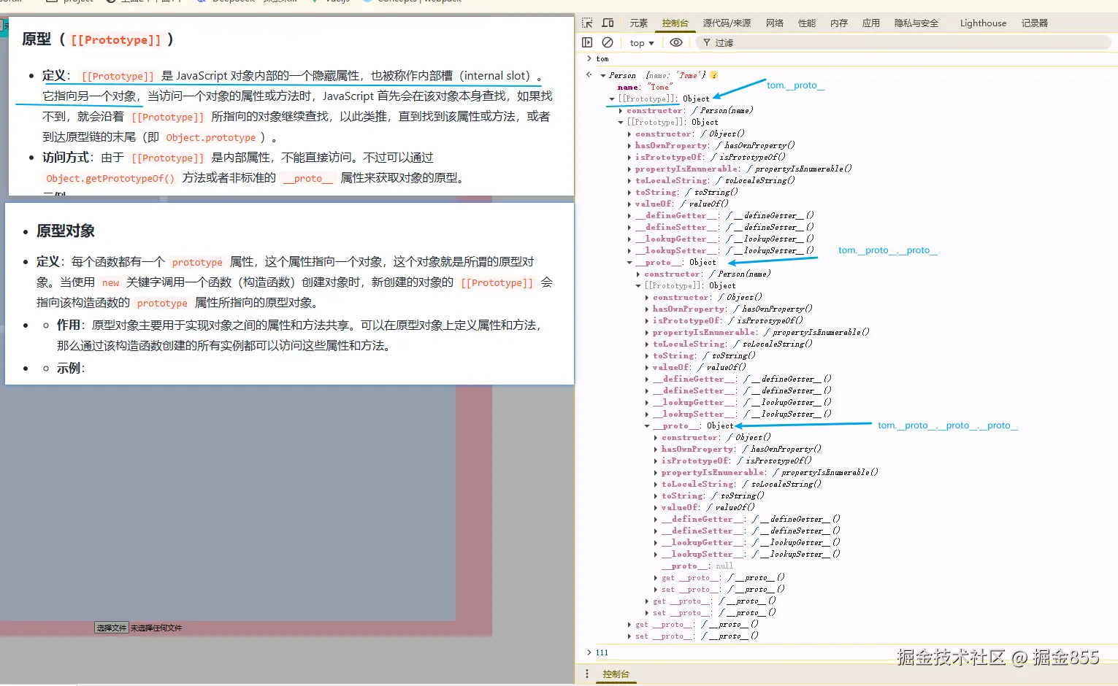Click the logged command text tom

[602, 58]
